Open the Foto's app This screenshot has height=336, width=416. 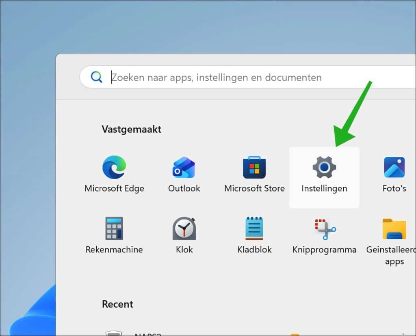394,174
